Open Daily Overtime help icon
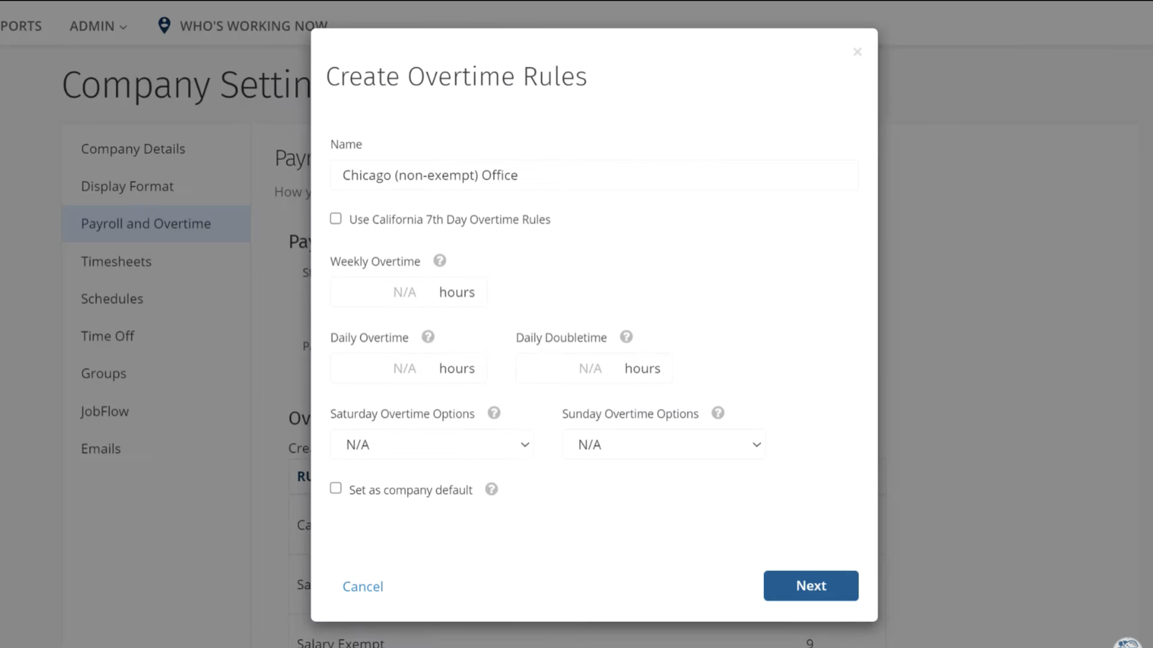This screenshot has height=648, width=1153. 428,337
